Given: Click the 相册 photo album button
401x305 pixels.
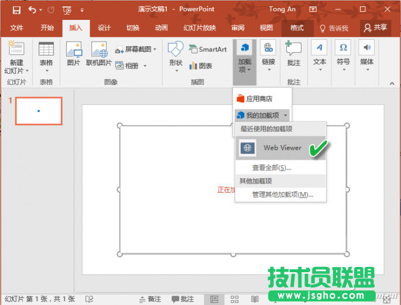Looking at the screenshot, I should coord(127,66).
